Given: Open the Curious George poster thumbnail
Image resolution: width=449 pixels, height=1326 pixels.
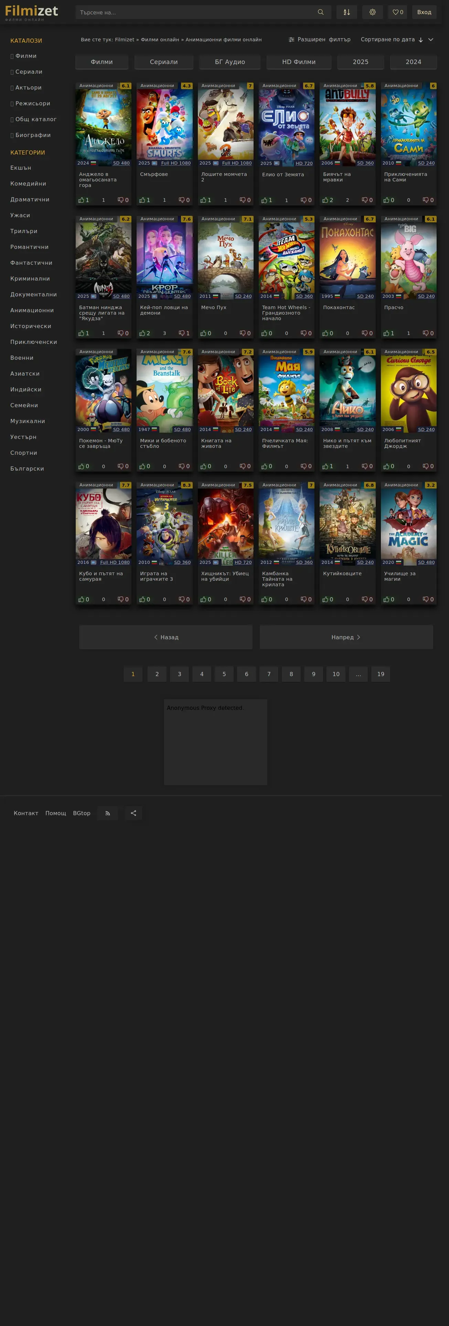Looking at the screenshot, I should [x=409, y=391].
